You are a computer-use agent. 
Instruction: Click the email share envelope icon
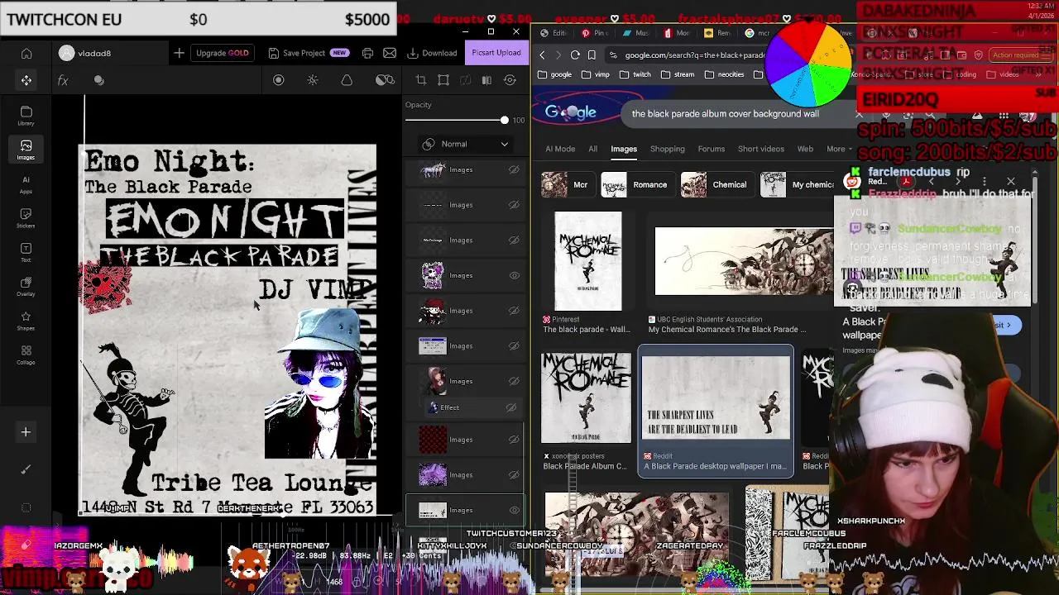[x=390, y=53]
